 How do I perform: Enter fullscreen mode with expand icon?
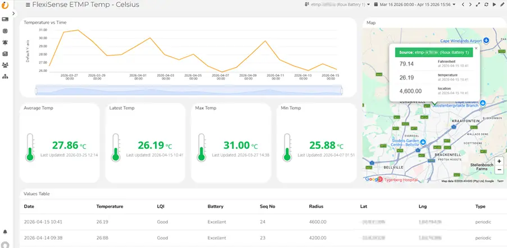(478, 4)
